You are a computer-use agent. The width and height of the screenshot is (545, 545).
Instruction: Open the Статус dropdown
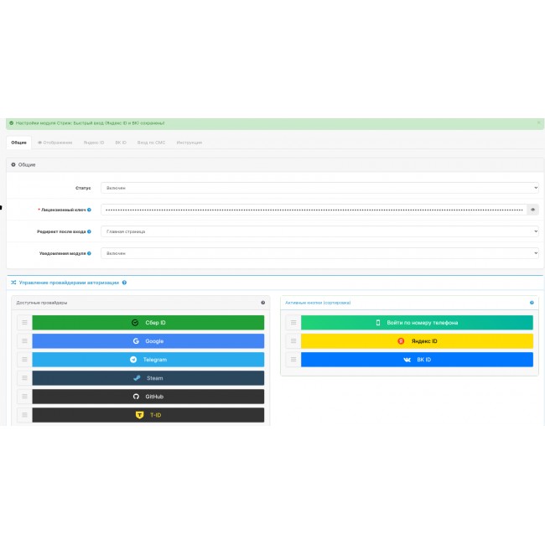click(319, 188)
